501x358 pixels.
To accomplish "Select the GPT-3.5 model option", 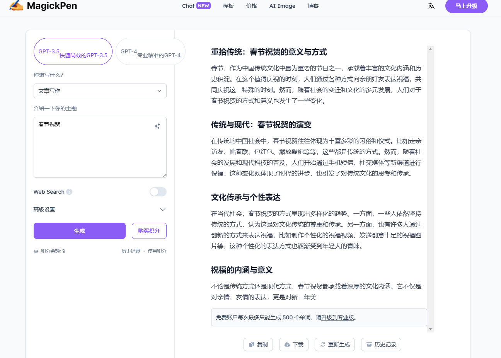I will click(x=73, y=51).
